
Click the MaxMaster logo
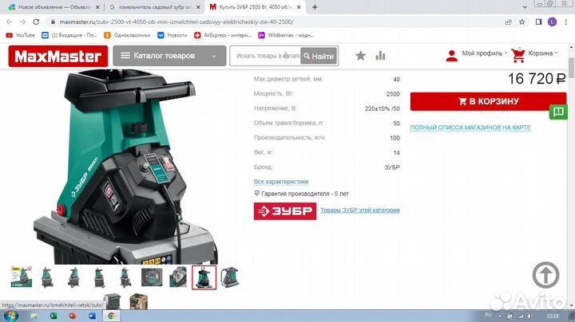pos(57,56)
